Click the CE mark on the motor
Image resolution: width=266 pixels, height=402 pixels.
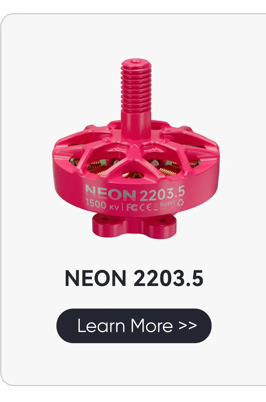(x=145, y=207)
